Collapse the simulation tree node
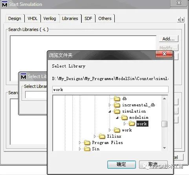 coord(110,111)
